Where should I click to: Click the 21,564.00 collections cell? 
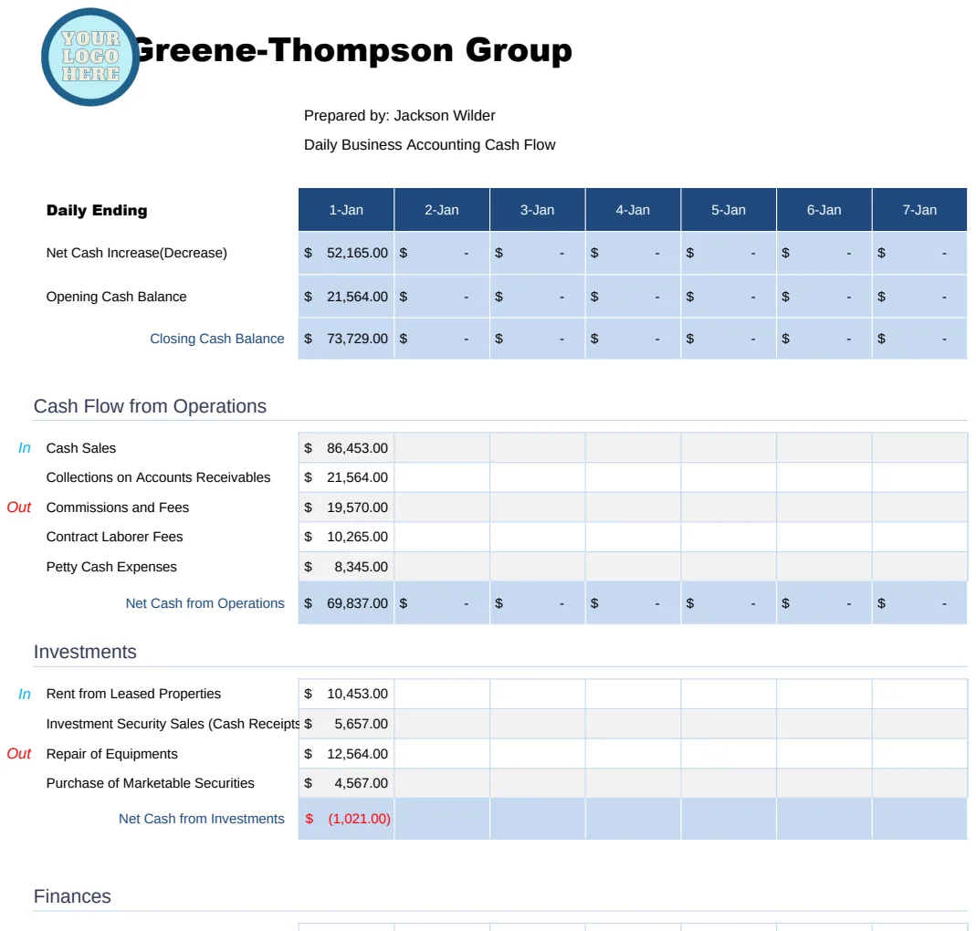coord(346,477)
